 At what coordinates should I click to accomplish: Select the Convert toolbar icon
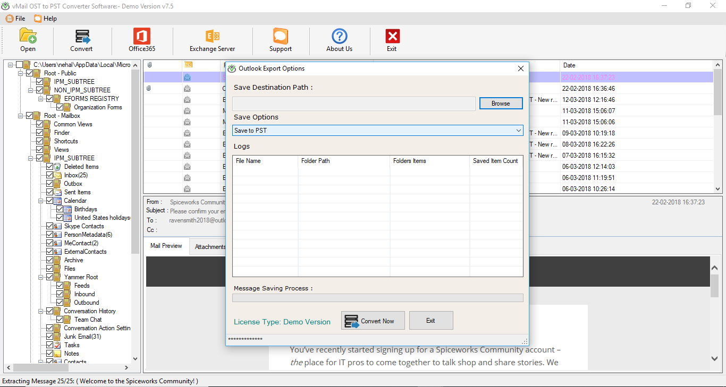(x=82, y=36)
